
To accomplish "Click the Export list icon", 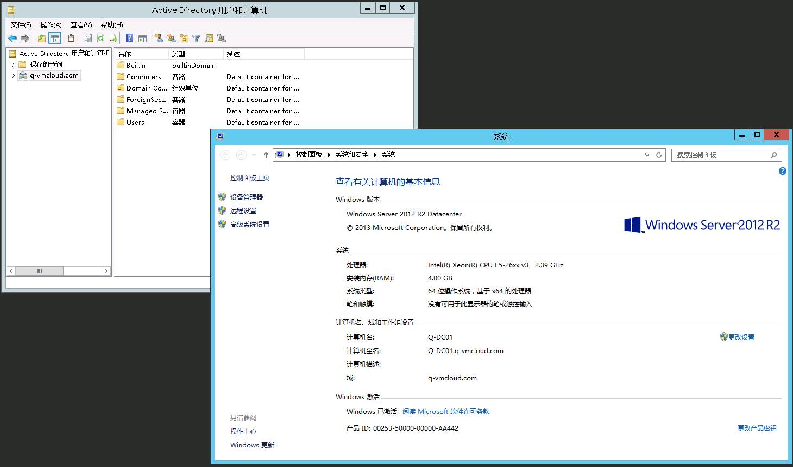I will [113, 39].
